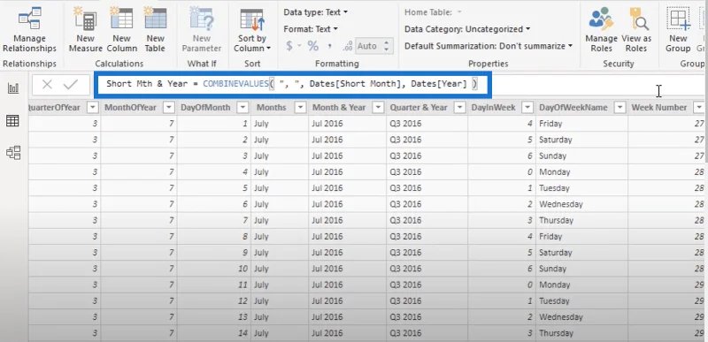Screen dimensions: 708x342
Task: Open the DayOfWeekName column filter arrow
Action: click(x=620, y=107)
